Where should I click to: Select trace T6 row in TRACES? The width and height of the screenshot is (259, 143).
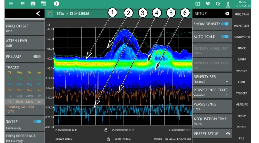[x=25, y=101]
